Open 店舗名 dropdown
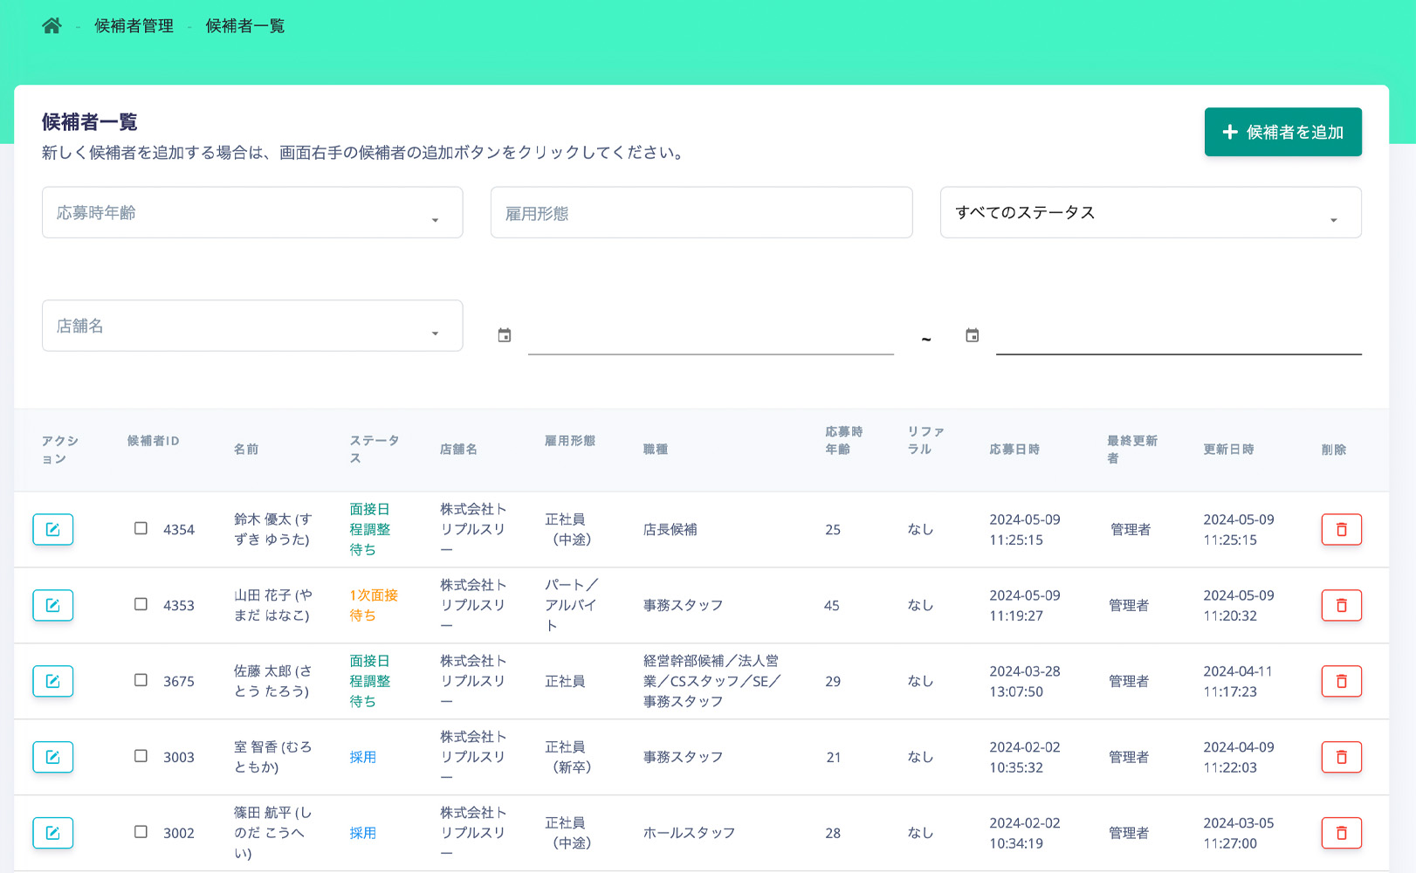 252,326
